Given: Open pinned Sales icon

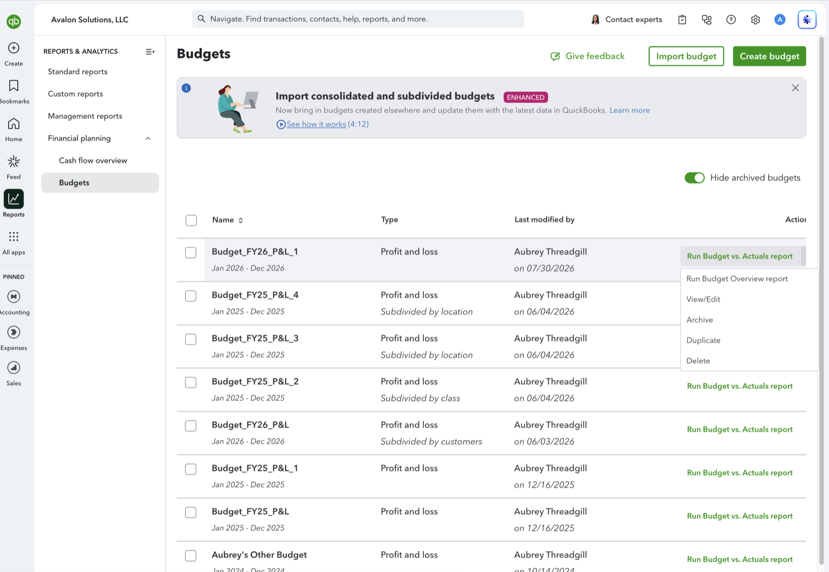Looking at the screenshot, I should (x=14, y=368).
